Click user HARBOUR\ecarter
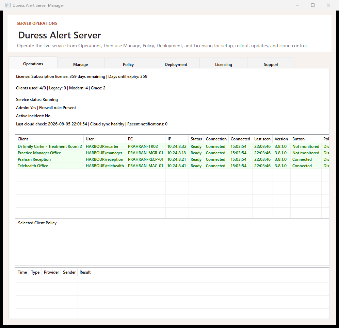Image resolution: width=339 pixels, height=328 pixels. tap(102, 146)
